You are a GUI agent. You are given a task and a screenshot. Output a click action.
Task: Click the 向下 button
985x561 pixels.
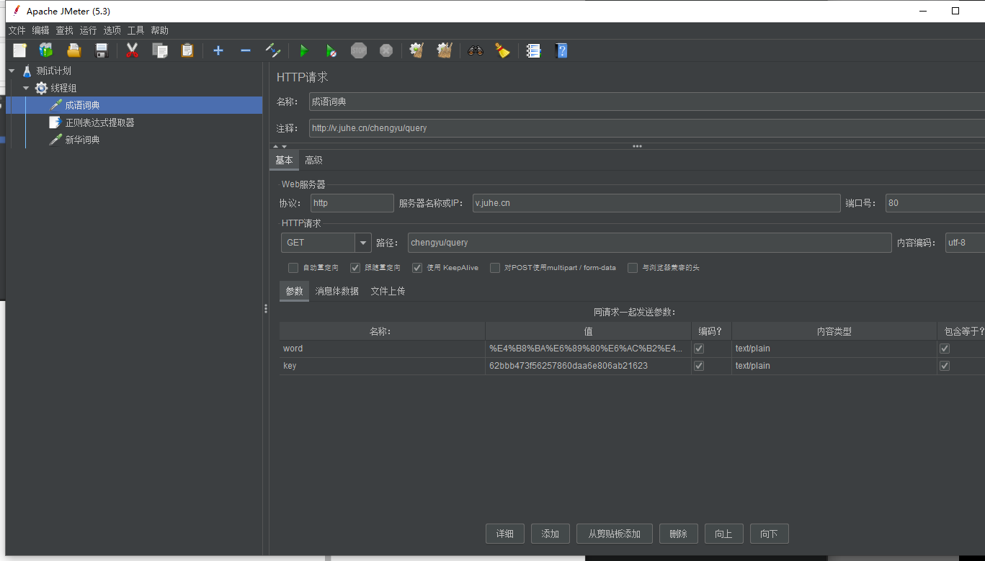770,534
